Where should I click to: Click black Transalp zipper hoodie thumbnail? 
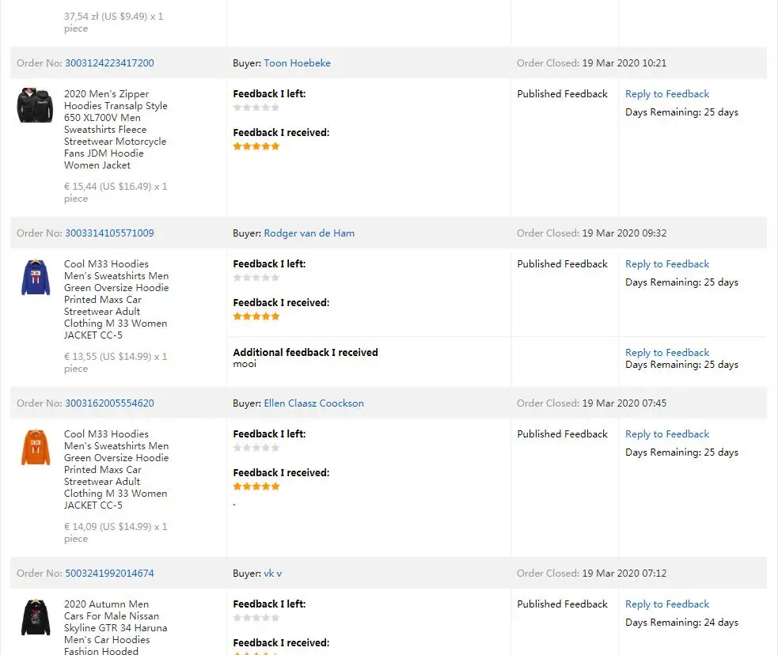[x=35, y=105]
